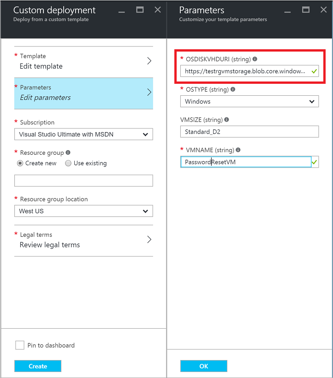The height and width of the screenshot is (378, 333).
Task: Open the Resource group location dropdown
Action: 83,211
